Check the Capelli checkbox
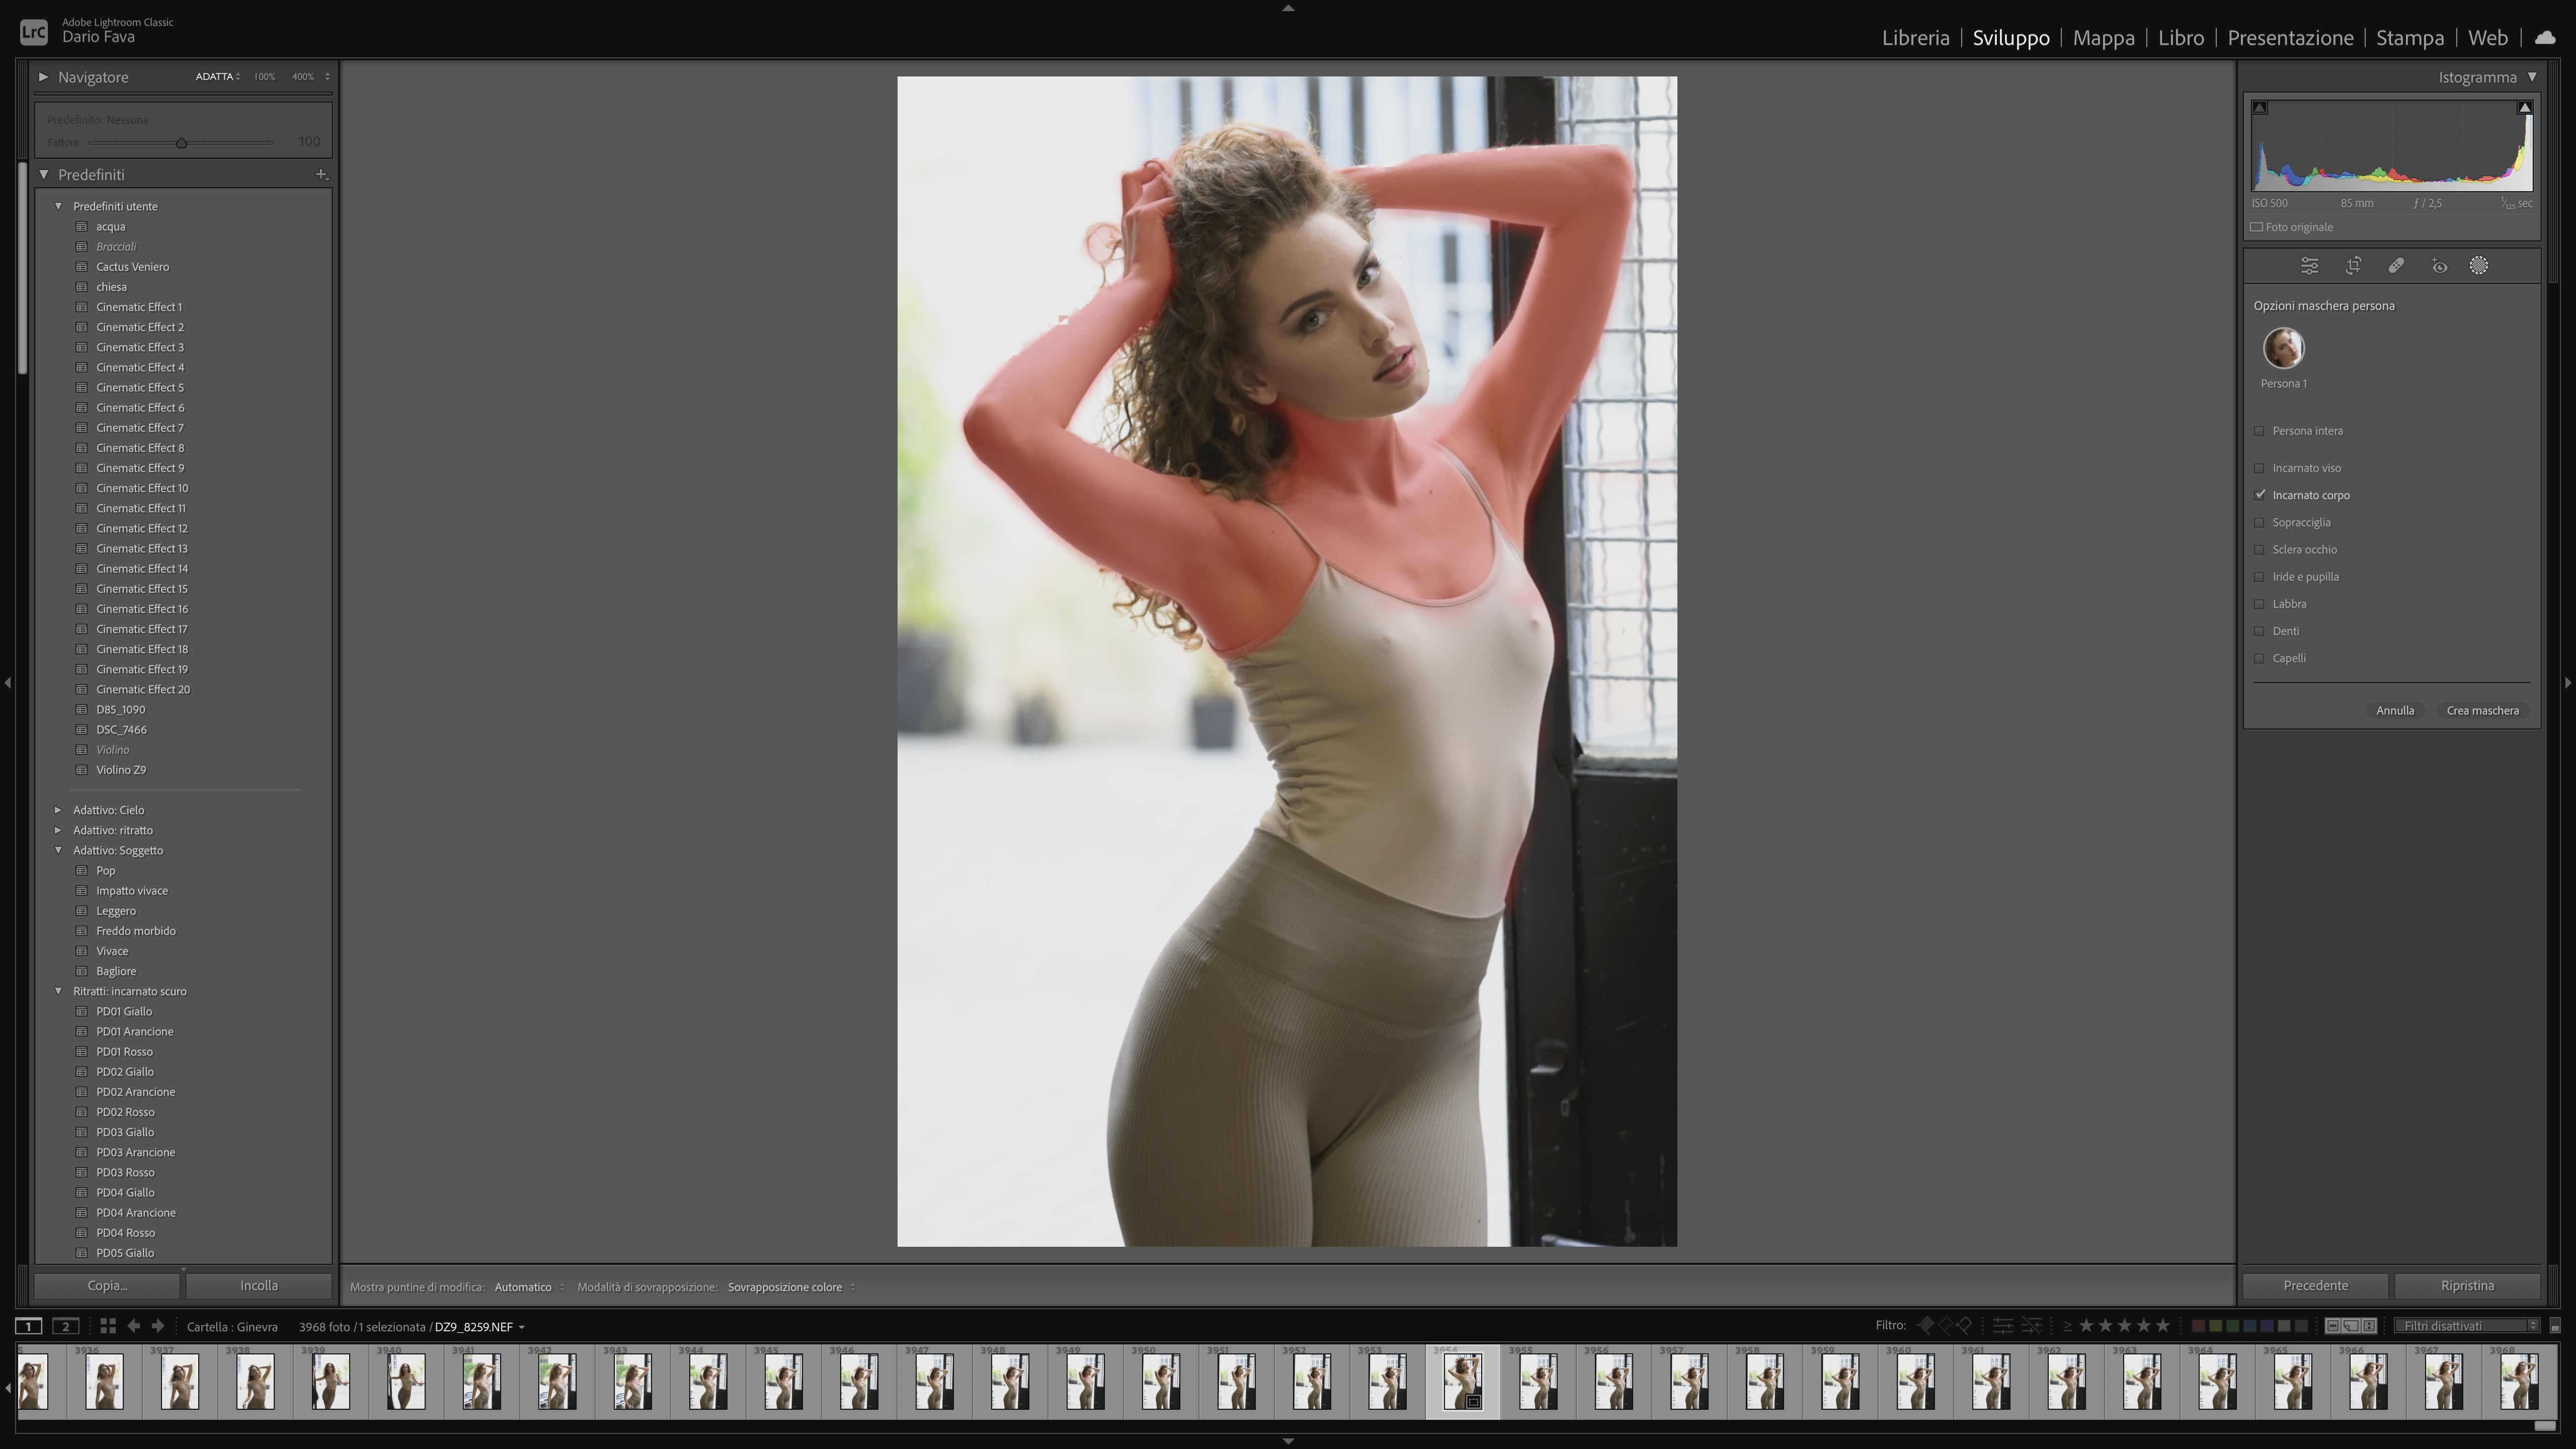Screen dimensions: 2576x1449 (x=2259, y=658)
